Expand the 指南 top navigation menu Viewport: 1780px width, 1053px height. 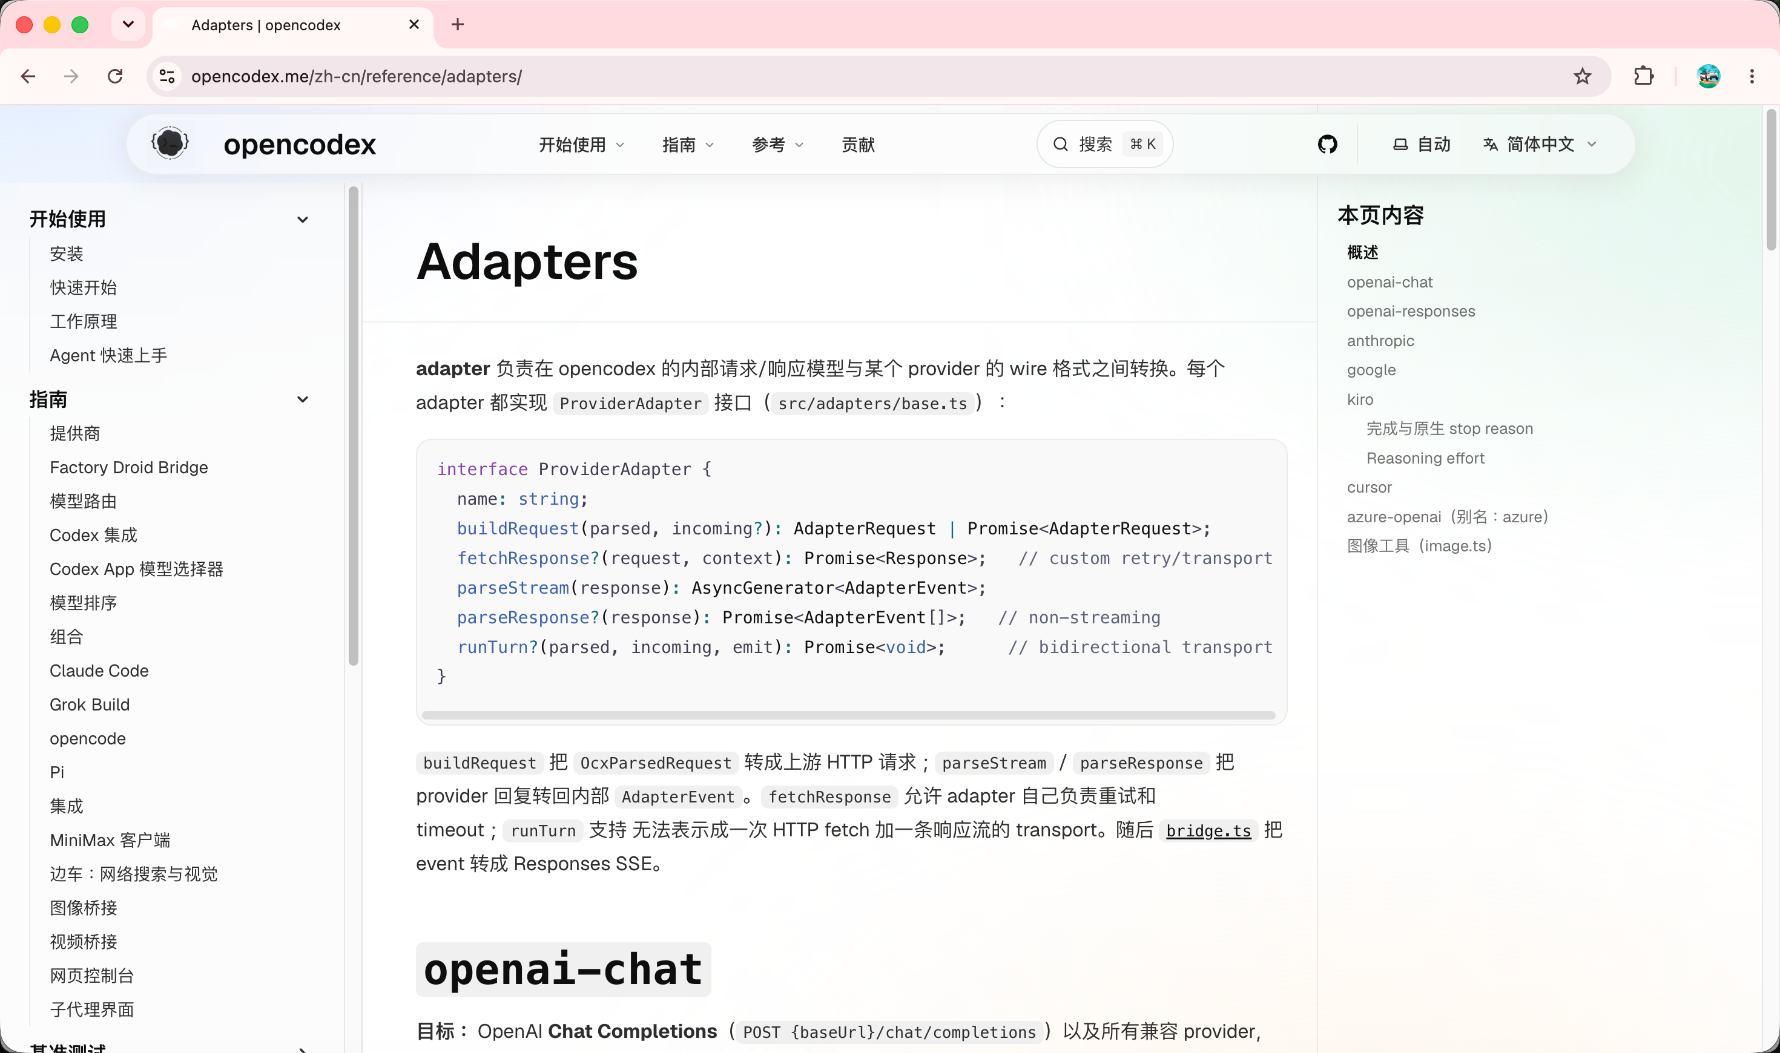click(688, 145)
